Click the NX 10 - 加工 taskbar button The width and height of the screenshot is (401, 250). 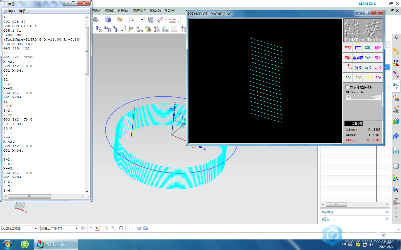tap(56, 244)
